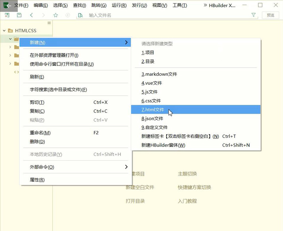
Task: Click the run play icon in toolbar
Action: pos(68,15)
